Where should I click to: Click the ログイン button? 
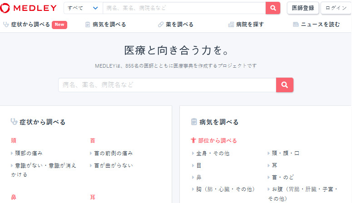coord(336,8)
